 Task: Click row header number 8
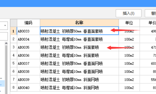click(13, 88)
